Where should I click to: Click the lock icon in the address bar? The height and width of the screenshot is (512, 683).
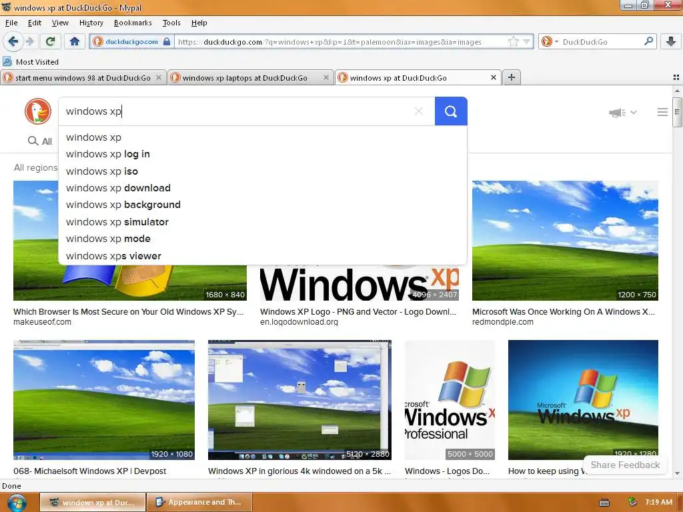pyautogui.click(x=166, y=42)
